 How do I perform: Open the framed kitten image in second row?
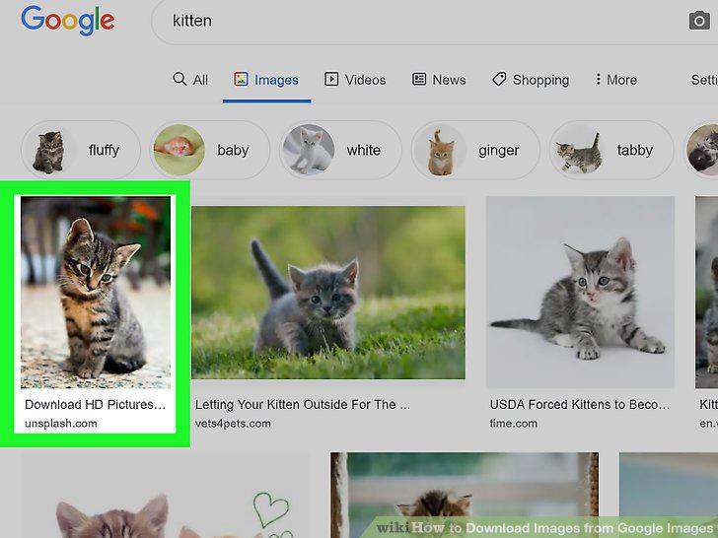[x=465, y=496]
